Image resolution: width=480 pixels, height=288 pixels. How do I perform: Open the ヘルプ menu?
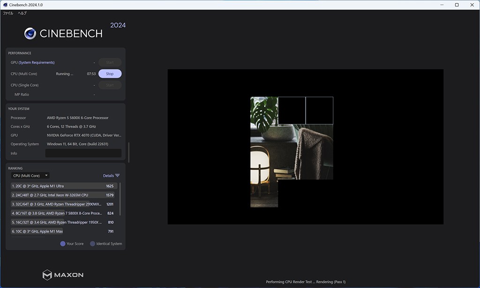point(22,13)
